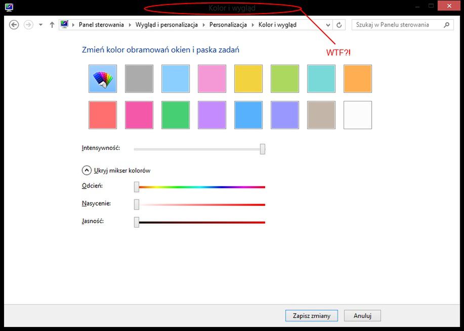The image size is (464, 331).
Task: Select the turquoise color swatch
Action: (321, 79)
